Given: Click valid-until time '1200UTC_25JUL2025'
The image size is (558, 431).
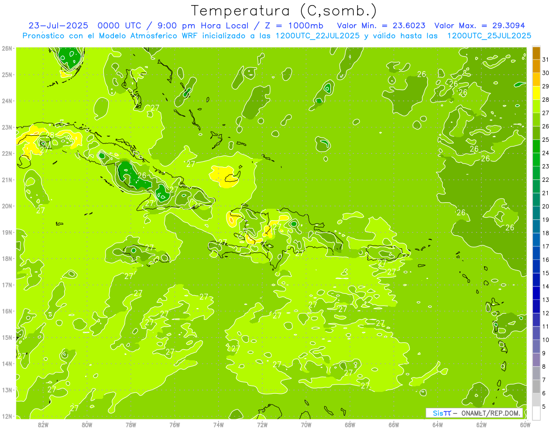Looking at the screenshot, I should 489,36.
